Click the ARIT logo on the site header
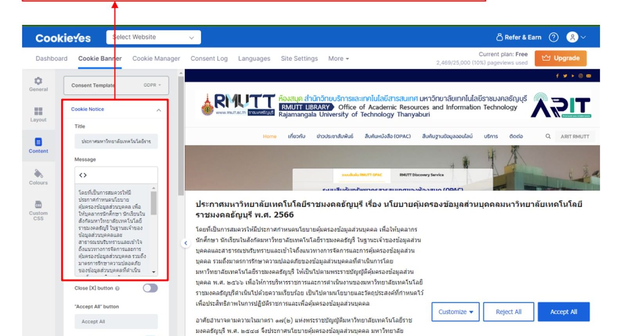The image size is (626, 336). tap(561, 105)
